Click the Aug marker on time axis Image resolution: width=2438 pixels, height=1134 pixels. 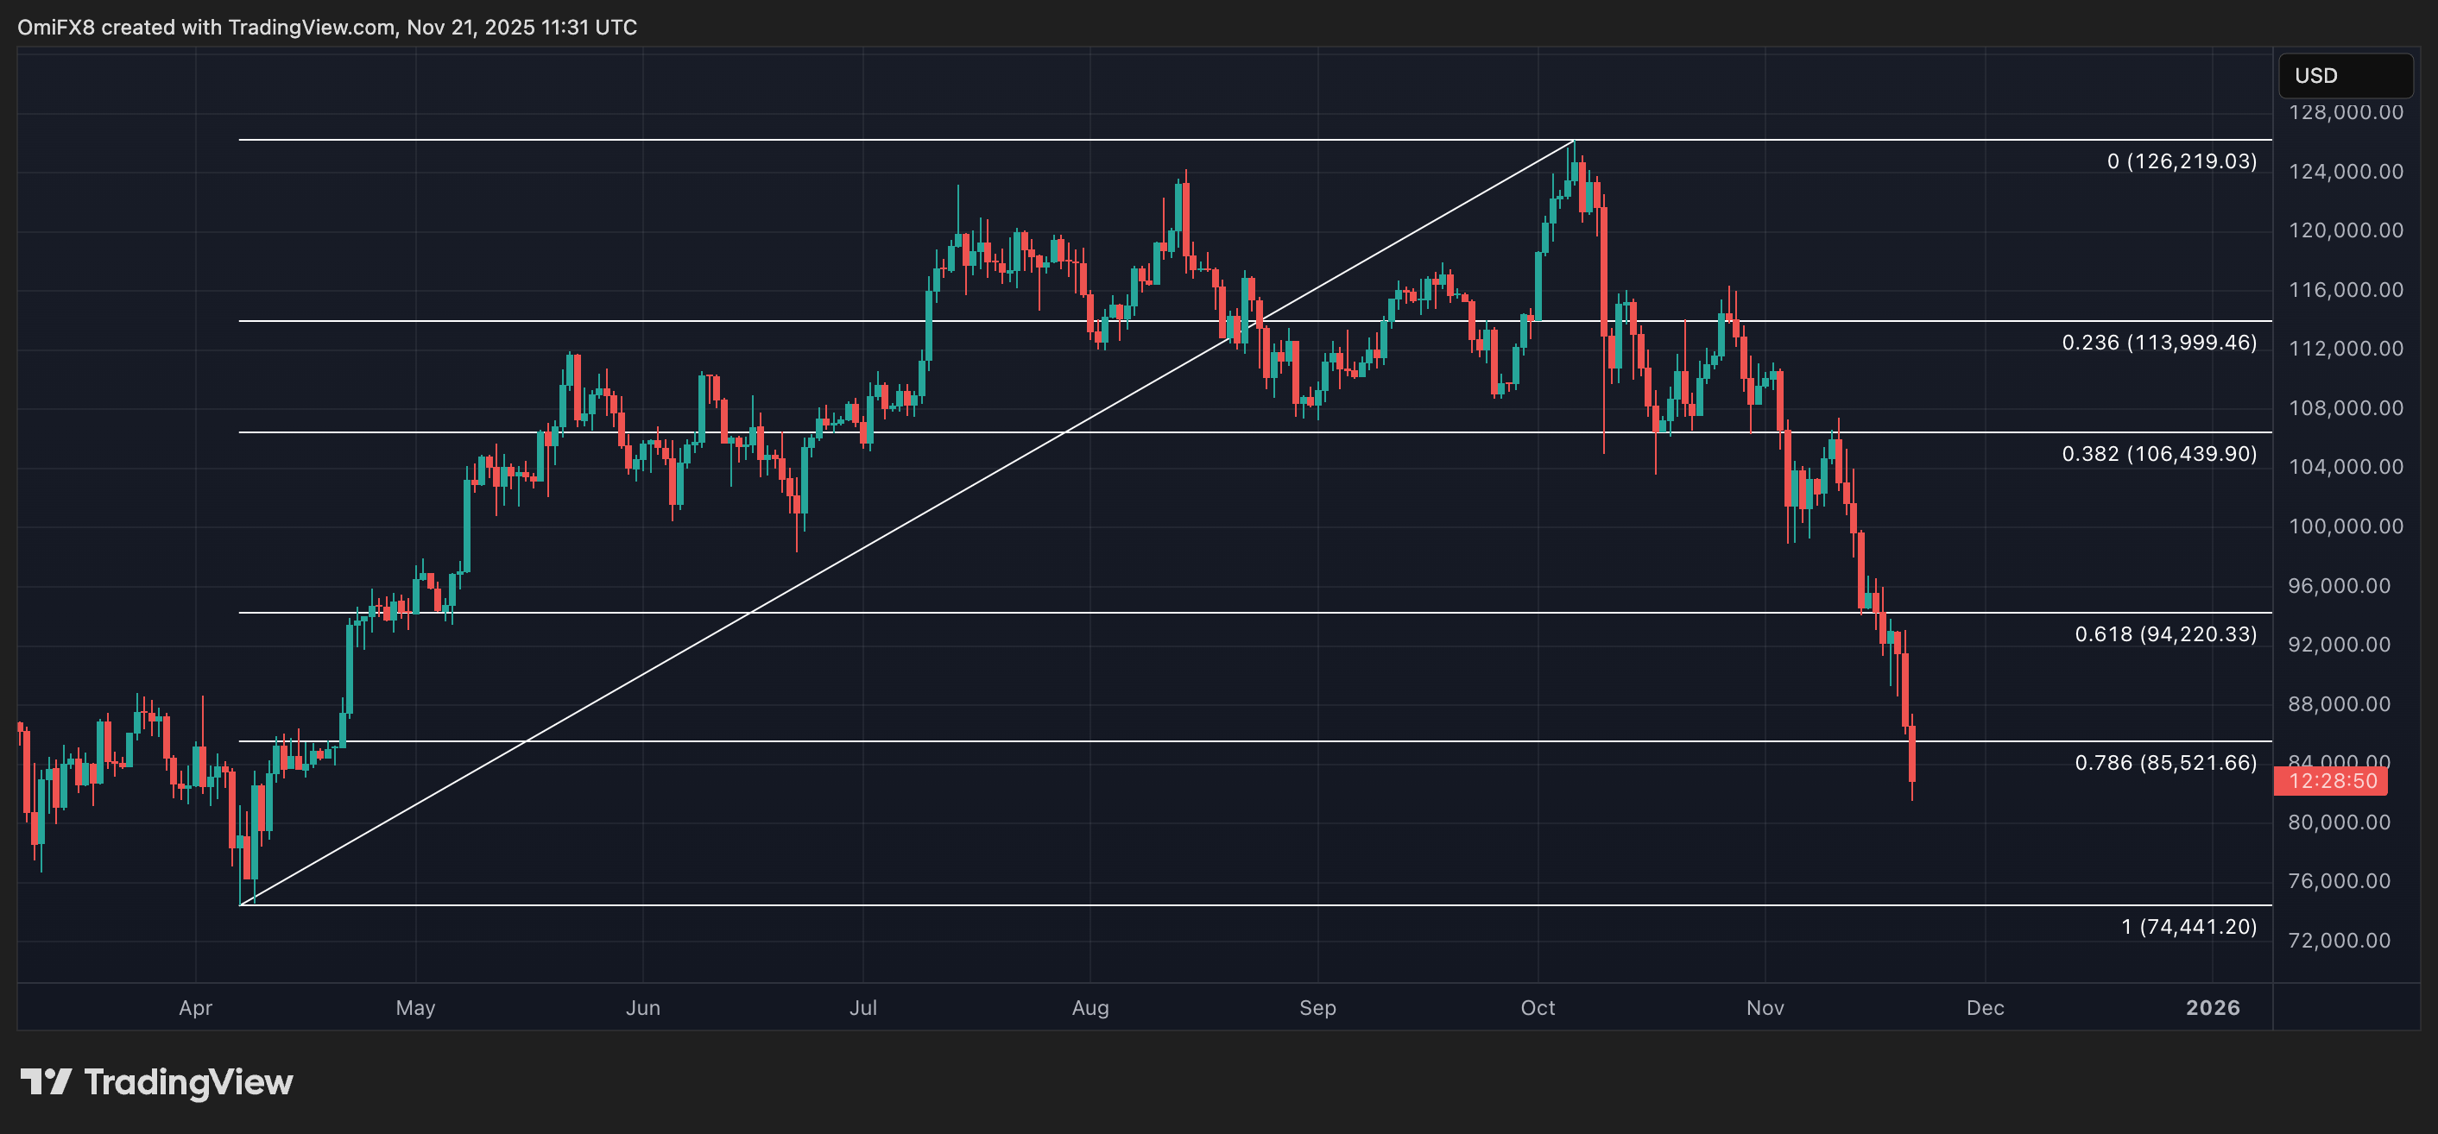coord(1090,1008)
